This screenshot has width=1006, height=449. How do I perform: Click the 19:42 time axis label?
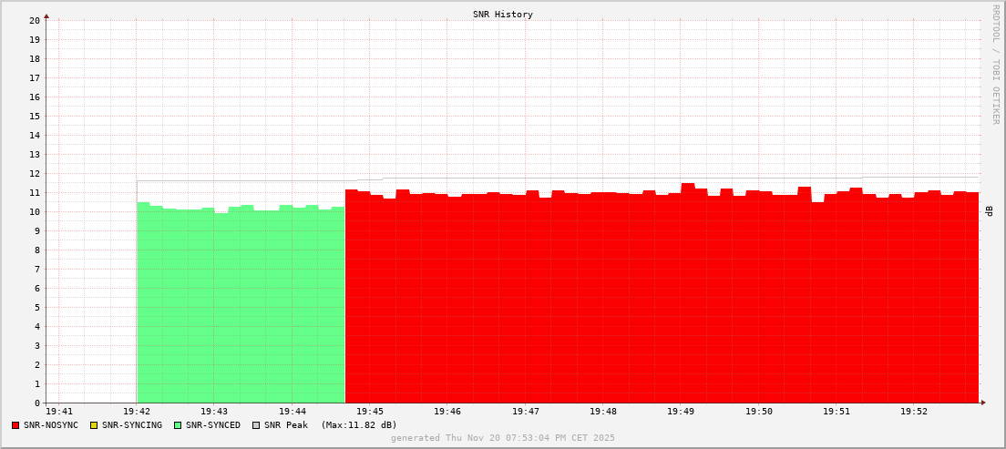click(137, 412)
